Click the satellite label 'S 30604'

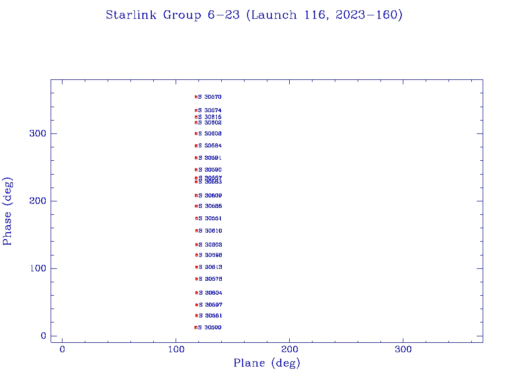point(210,293)
